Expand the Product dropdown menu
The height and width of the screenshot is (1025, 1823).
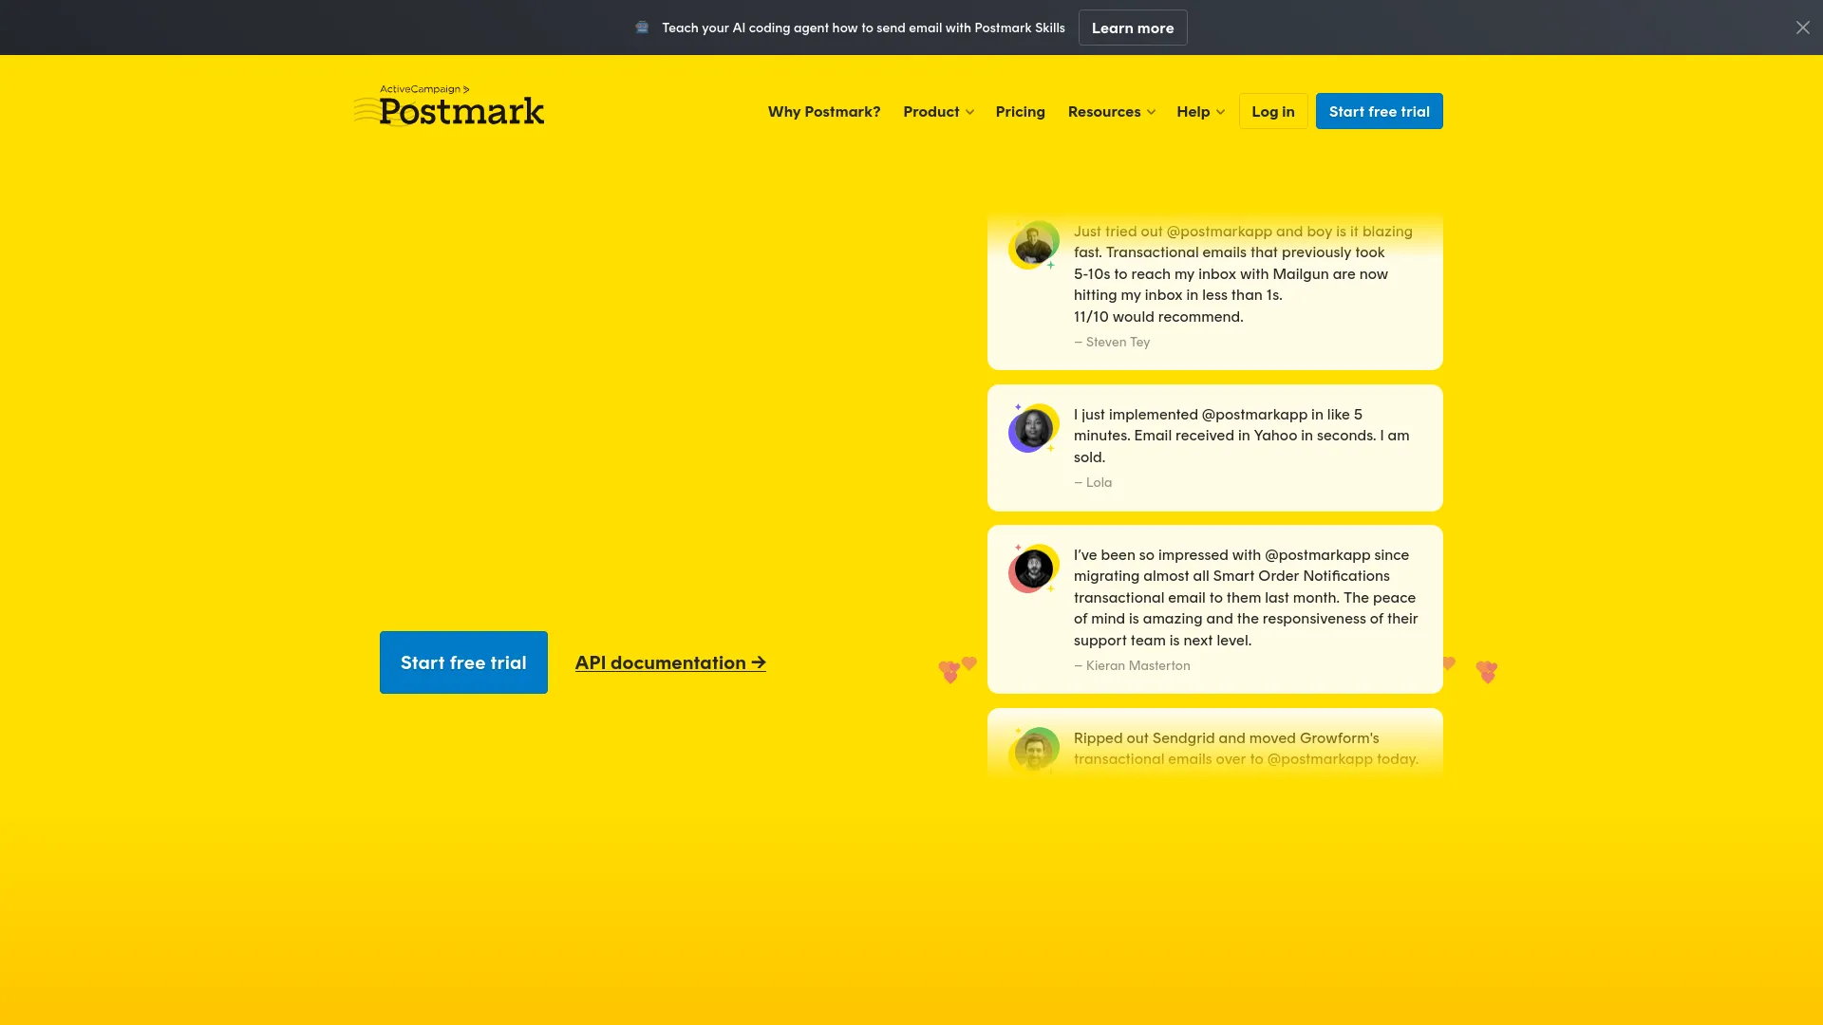coord(938,112)
